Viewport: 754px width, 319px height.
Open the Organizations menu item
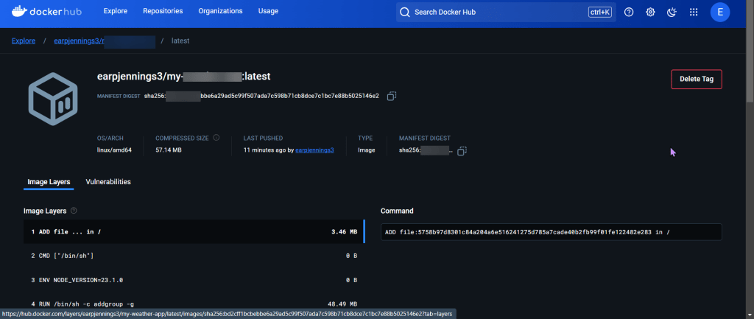(221, 12)
